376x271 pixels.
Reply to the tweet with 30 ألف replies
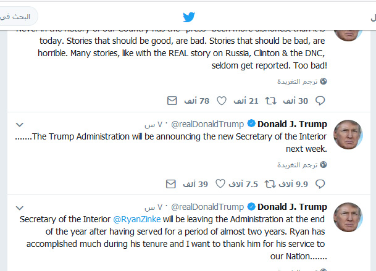coord(320,100)
